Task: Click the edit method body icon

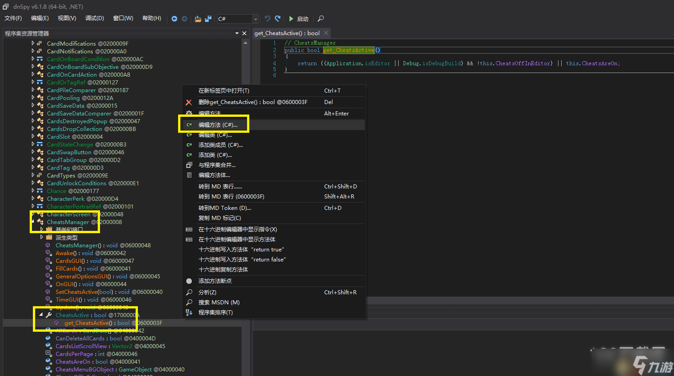Action: click(189, 175)
